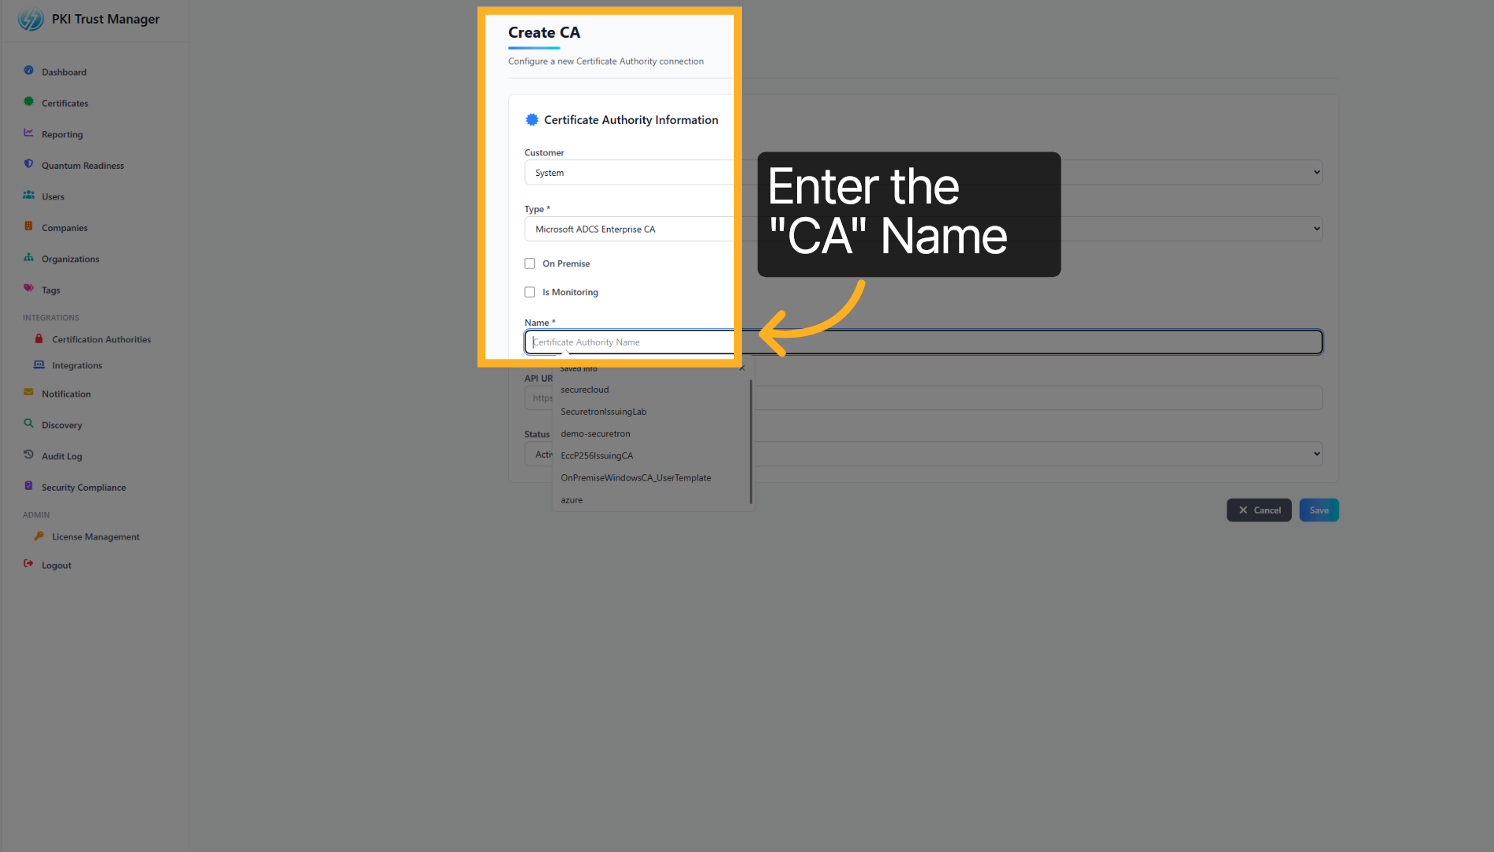This screenshot has height=852, width=1494.
Task: Click the Integrations laptop icon
Action: coord(39,364)
